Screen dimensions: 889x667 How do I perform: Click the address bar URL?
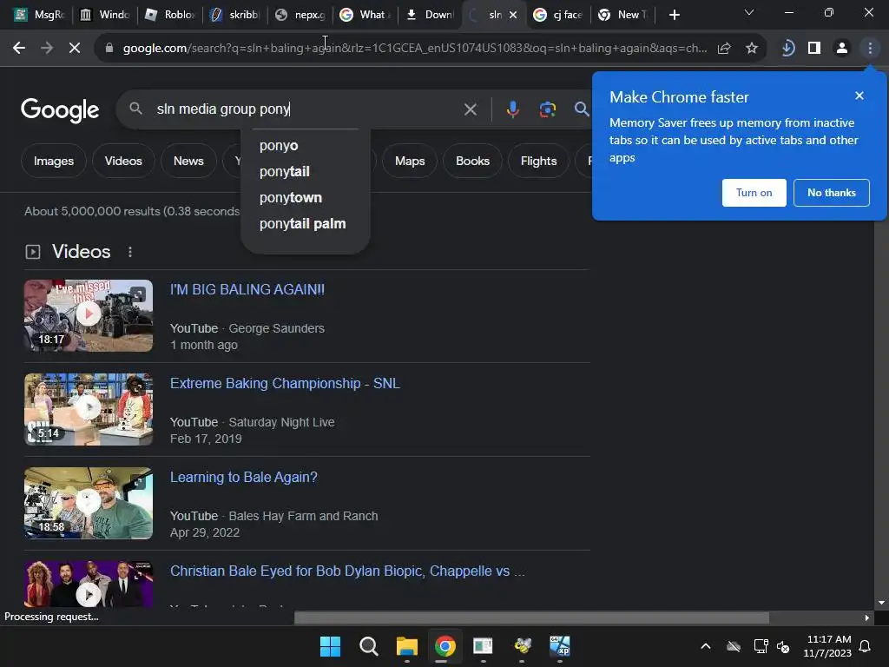coord(414,49)
